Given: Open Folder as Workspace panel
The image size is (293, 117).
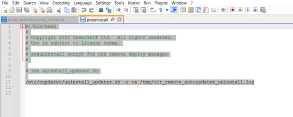Looking at the screenshot, I should coord(213,10).
